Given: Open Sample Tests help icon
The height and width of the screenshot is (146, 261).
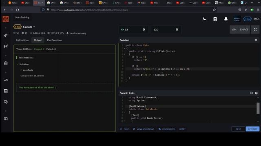Looking at the screenshot, I should pos(256,93).
